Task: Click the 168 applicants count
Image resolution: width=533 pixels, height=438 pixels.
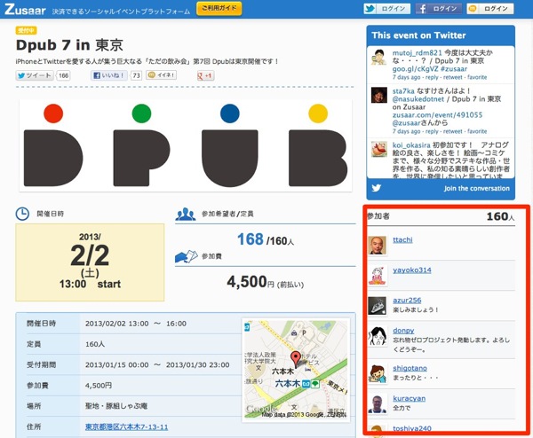Action: (251, 239)
